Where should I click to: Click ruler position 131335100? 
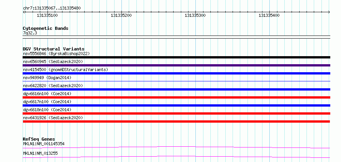(x=47, y=15)
